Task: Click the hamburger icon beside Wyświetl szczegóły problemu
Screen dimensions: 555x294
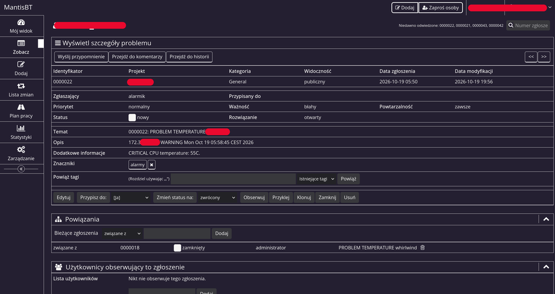Action: [x=57, y=43]
